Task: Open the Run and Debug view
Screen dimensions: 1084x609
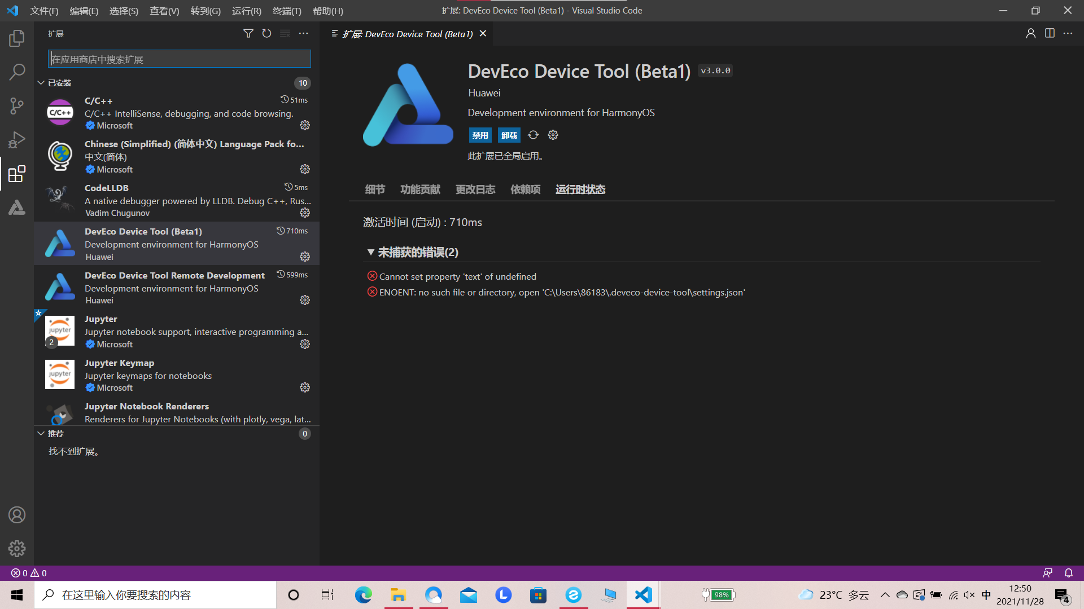Action: click(x=17, y=140)
